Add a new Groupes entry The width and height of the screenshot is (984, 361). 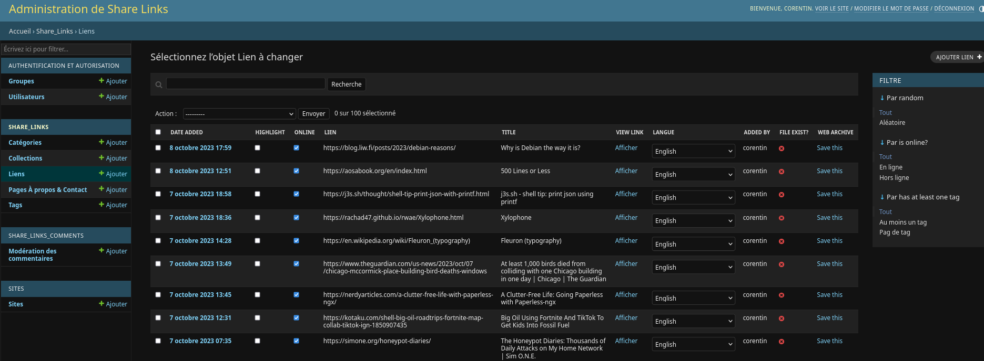113,81
